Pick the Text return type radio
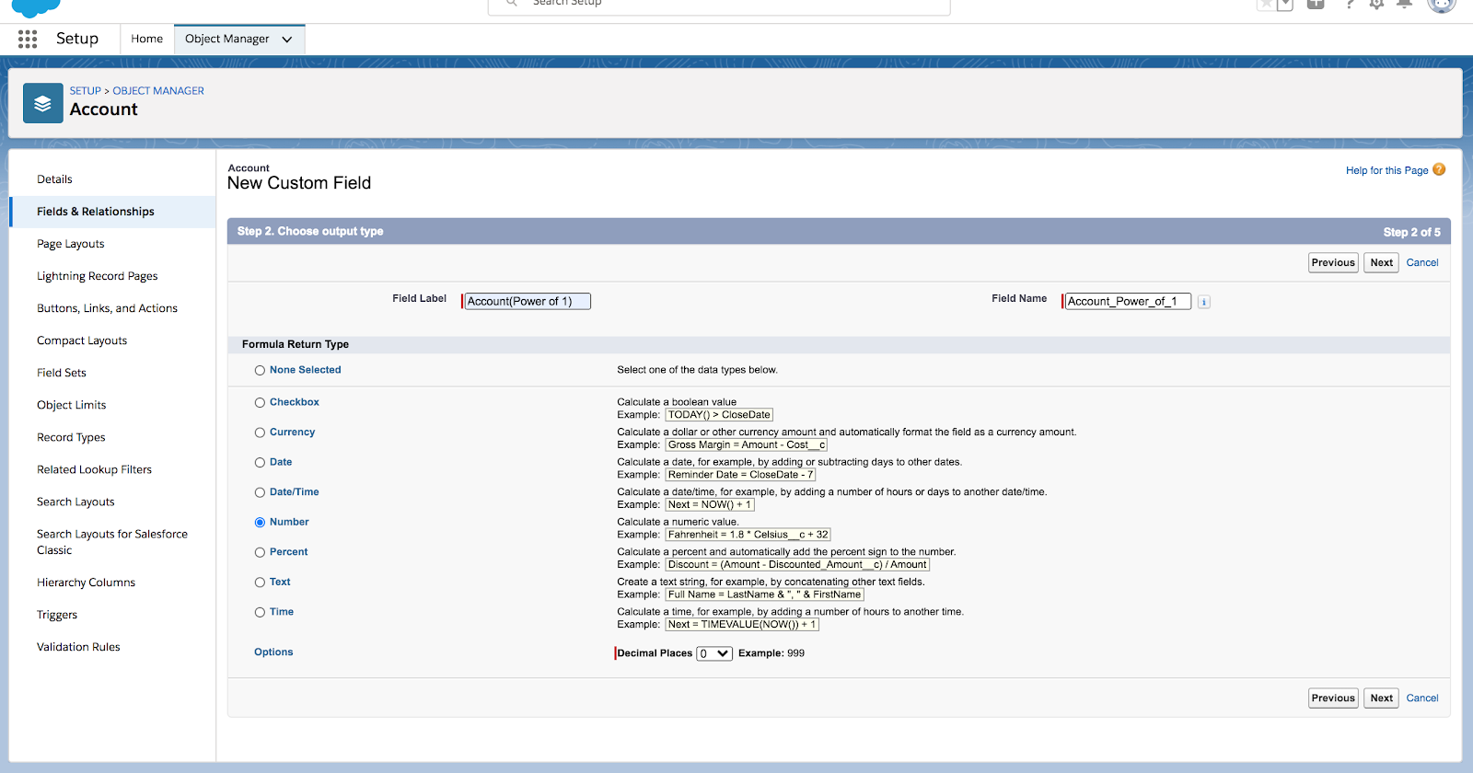This screenshot has width=1473, height=773. click(x=260, y=583)
